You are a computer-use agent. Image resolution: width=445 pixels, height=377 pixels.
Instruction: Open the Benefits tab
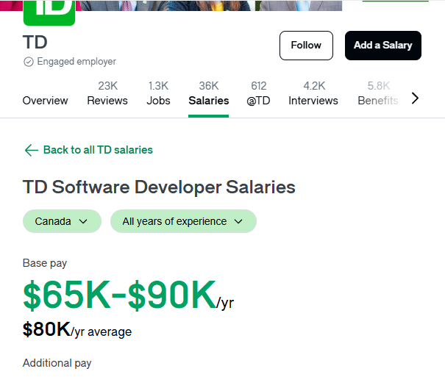(378, 93)
